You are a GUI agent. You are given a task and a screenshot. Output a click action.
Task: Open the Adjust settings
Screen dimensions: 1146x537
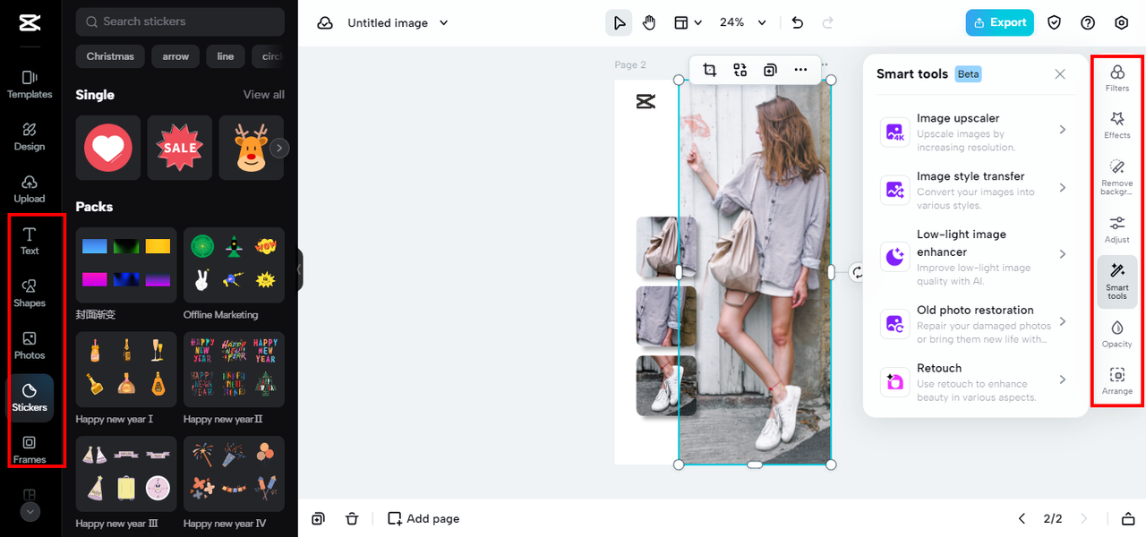point(1117,229)
